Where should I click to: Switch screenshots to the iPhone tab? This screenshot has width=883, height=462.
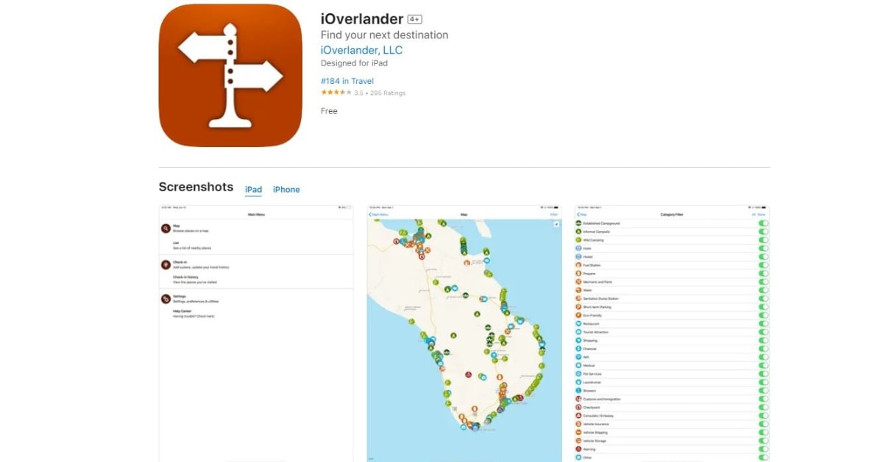[x=286, y=190]
